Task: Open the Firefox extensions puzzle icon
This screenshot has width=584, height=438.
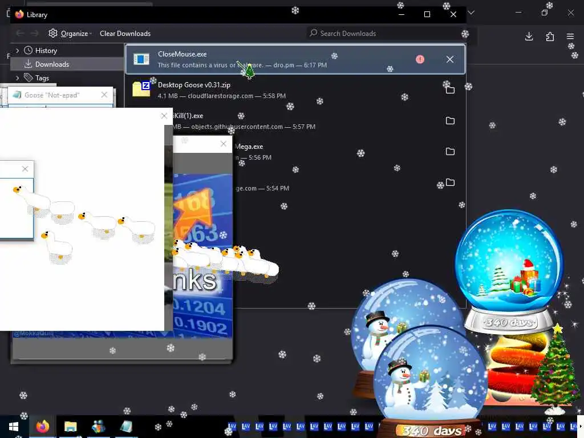Action: point(550,36)
